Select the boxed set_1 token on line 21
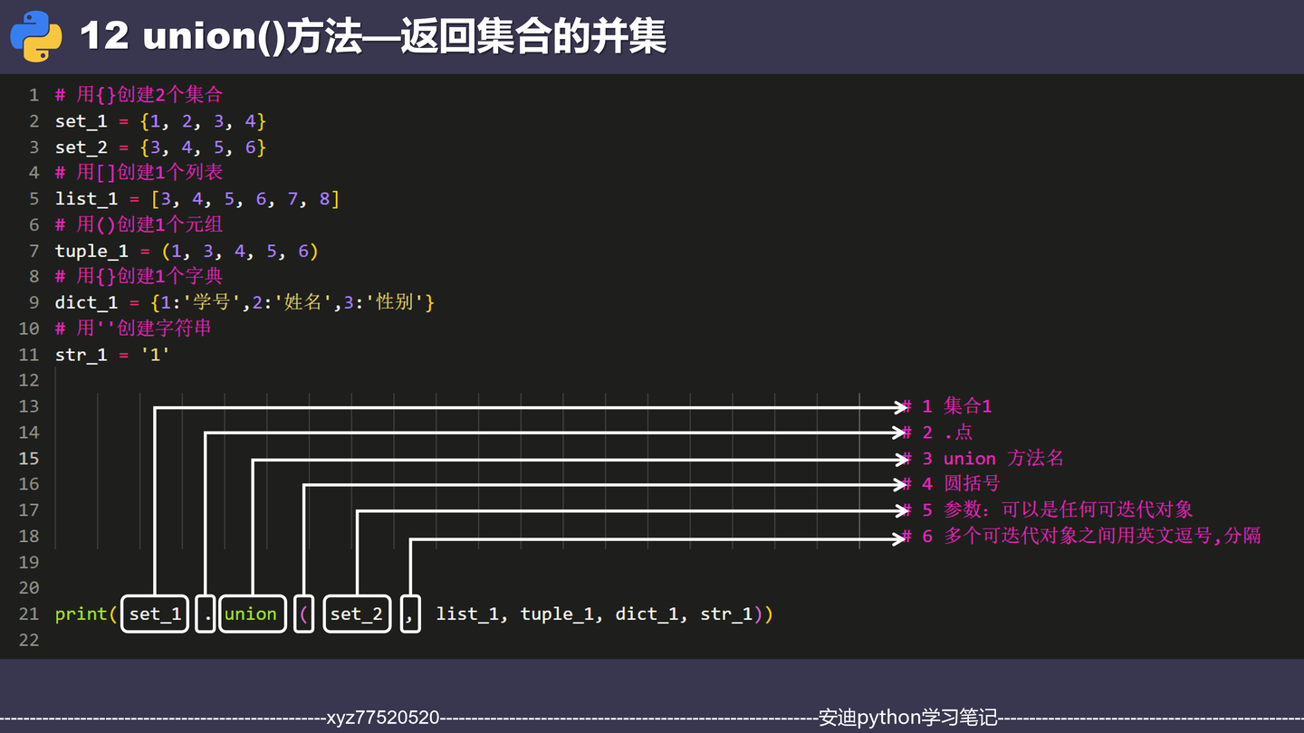 [x=154, y=614]
